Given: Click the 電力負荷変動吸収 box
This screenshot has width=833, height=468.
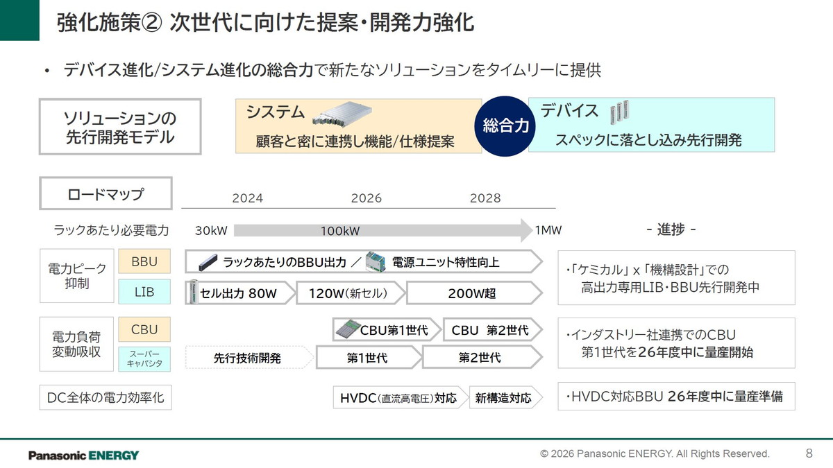Looking at the screenshot, I should tap(77, 343).
